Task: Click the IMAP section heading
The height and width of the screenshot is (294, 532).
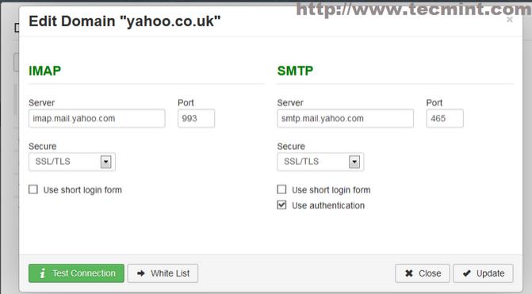Action: click(x=44, y=71)
